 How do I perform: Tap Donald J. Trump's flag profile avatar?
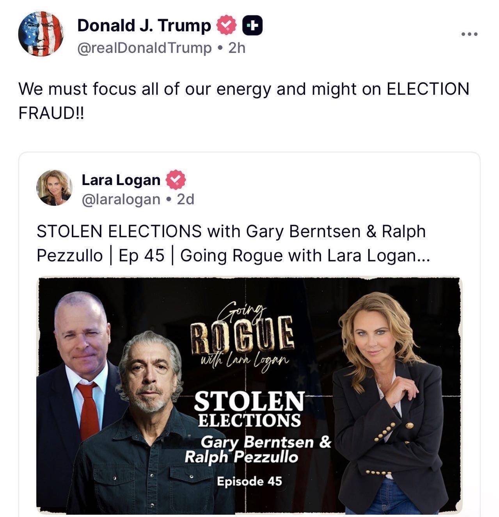pyautogui.click(x=41, y=34)
